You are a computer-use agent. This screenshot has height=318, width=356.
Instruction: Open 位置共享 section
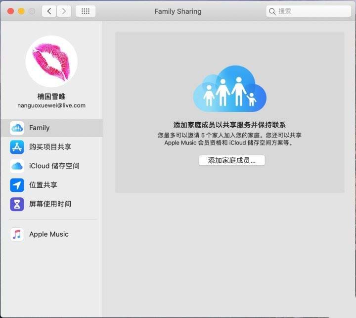(x=51, y=185)
